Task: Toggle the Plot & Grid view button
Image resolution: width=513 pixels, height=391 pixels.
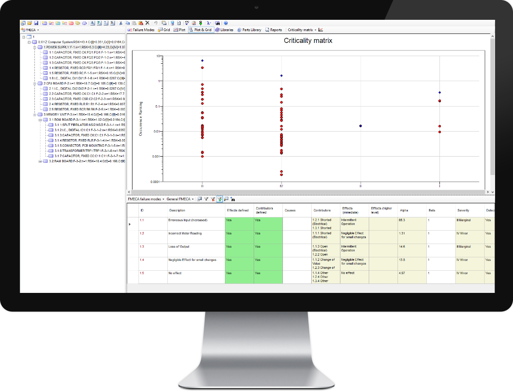Action: pos(200,30)
